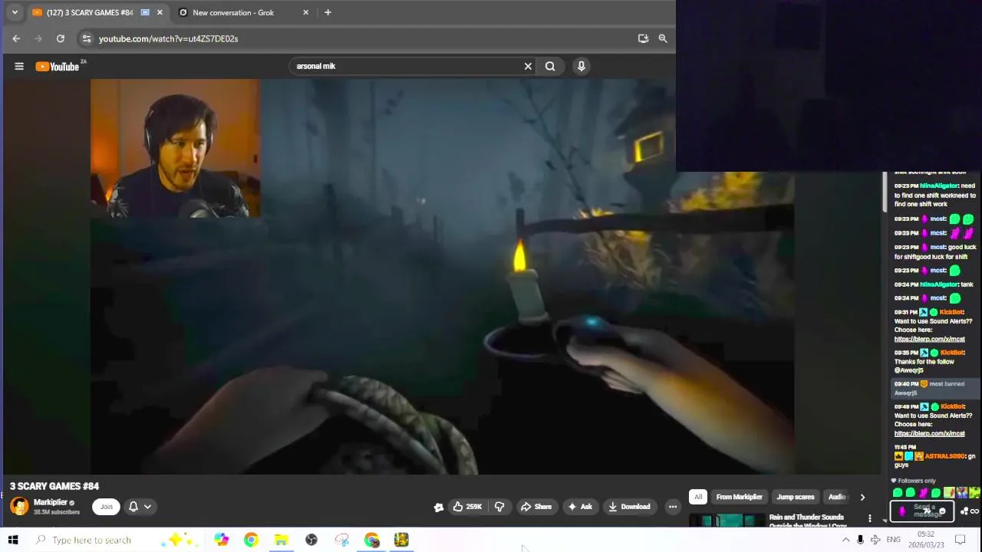Select From Markiplier filter chip
This screenshot has height=552, width=982.
pos(740,497)
